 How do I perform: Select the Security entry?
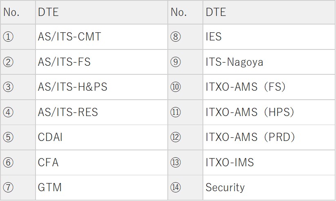(225, 188)
